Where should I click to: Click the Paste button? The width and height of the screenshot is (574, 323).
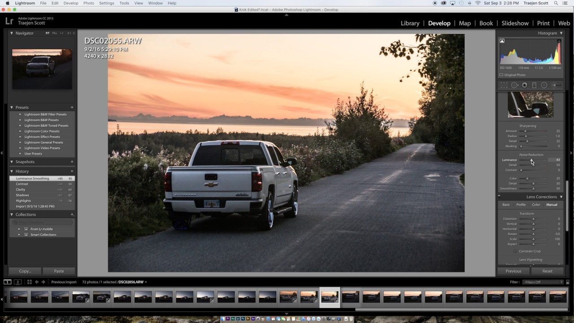[59, 271]
